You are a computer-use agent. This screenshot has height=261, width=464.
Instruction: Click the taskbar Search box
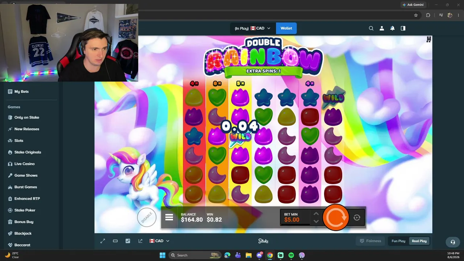coord(195,255)
